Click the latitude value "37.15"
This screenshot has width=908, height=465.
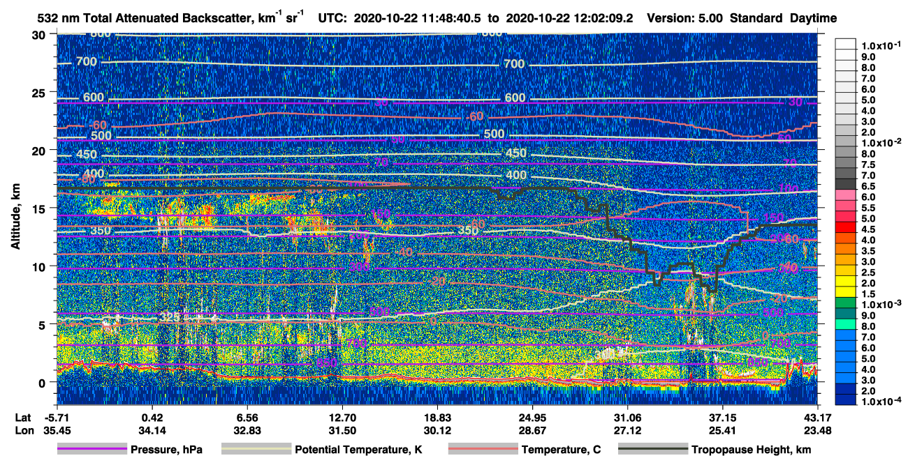coord(722,418)
